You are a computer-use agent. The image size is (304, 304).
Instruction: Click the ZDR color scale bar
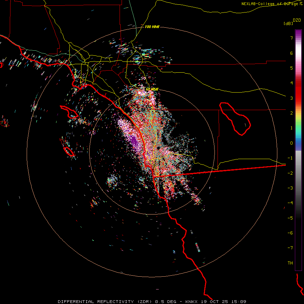click(298, 150)
